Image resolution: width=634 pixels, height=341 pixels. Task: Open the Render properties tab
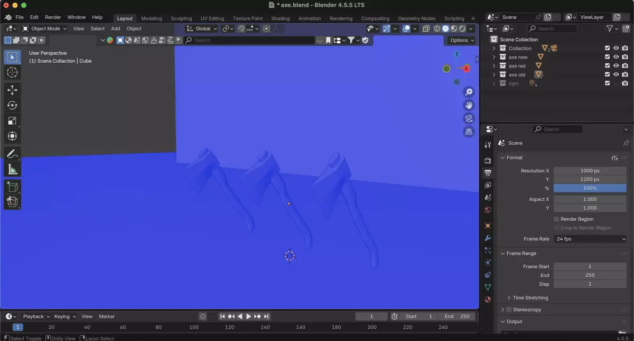(488, 160)
